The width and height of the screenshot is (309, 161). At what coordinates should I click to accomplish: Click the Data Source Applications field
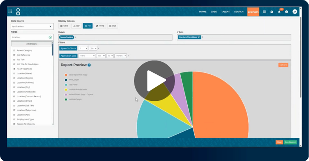pyautogui.click(x=32, y=26)
